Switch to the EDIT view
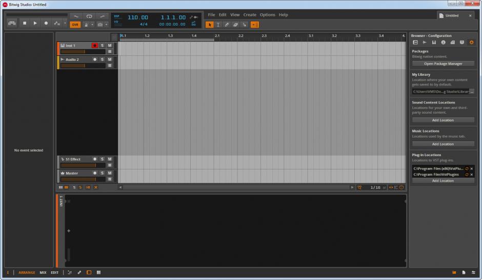This screenshot has width=482, height=280. click(x=54, y=273)
